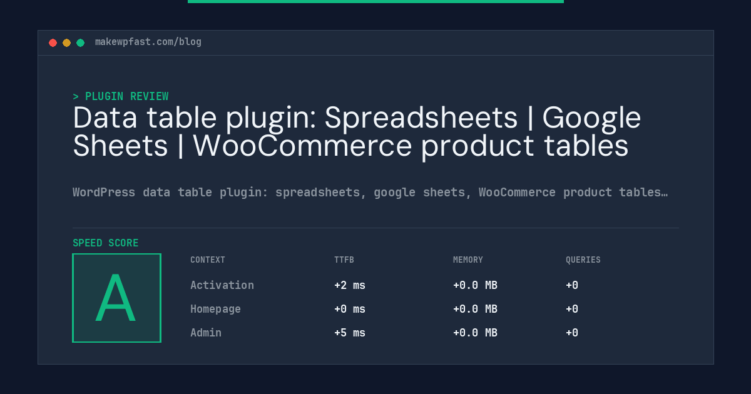This screenshot has width=751, height=394.
Task: Click the 'WordPress data table plugin' description
Action: (x=370, y=192)
